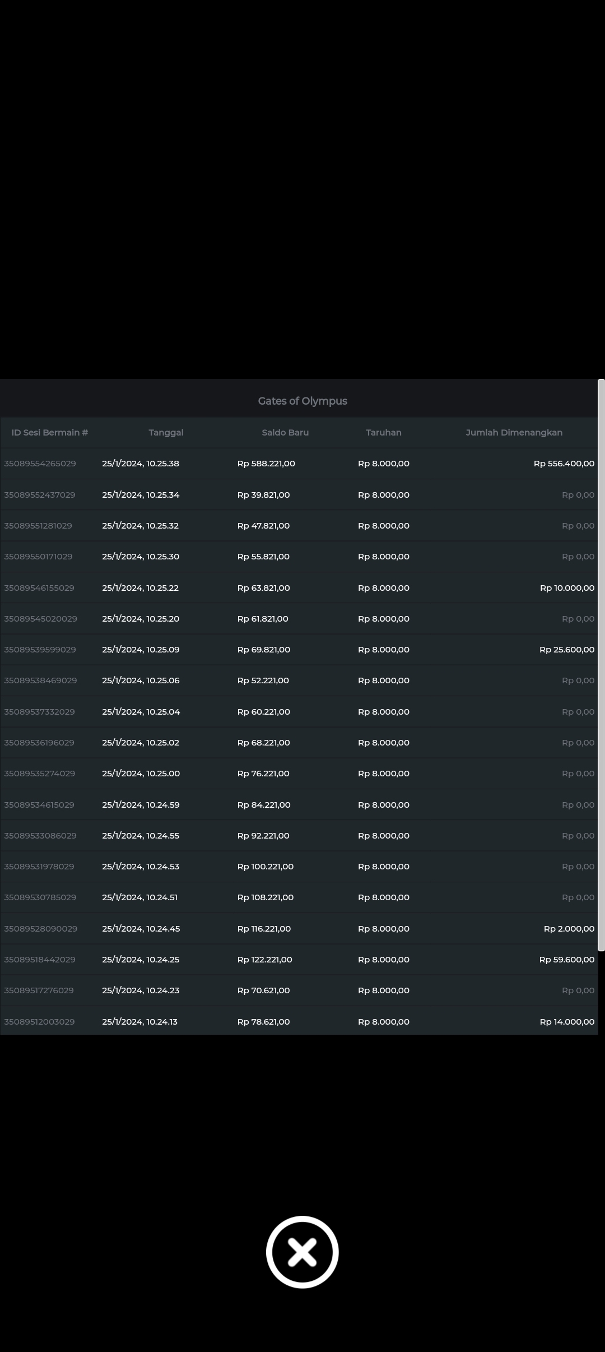Click the Rp 100.221,00 balance cell
Viewport: 605px width, 1352px height.
[265, 866]
